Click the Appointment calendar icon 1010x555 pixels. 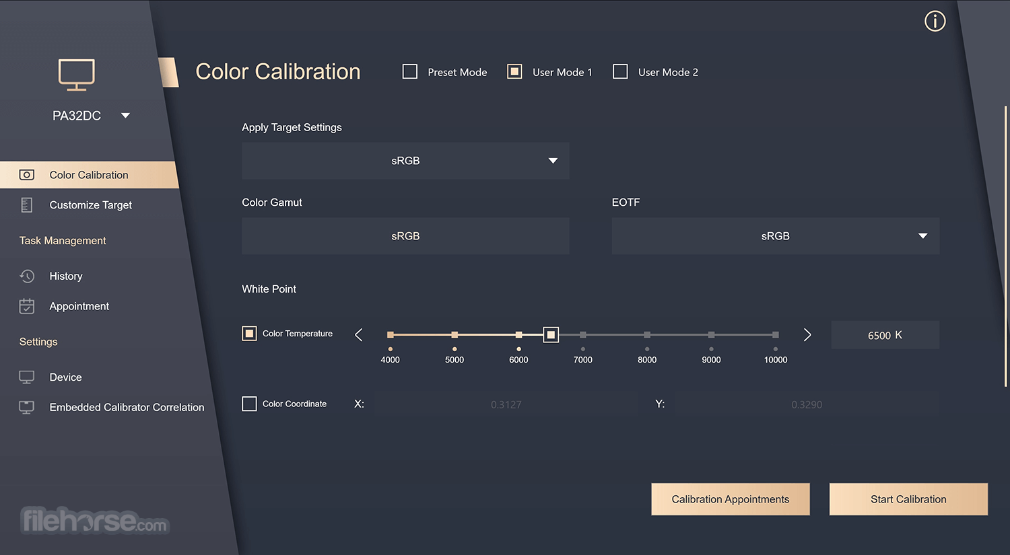click(27, 306)
